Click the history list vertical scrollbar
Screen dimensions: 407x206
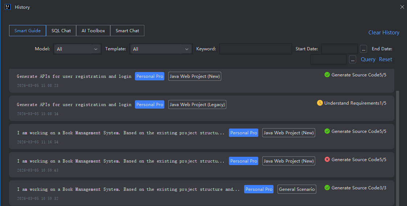click(x=398, y=145)
